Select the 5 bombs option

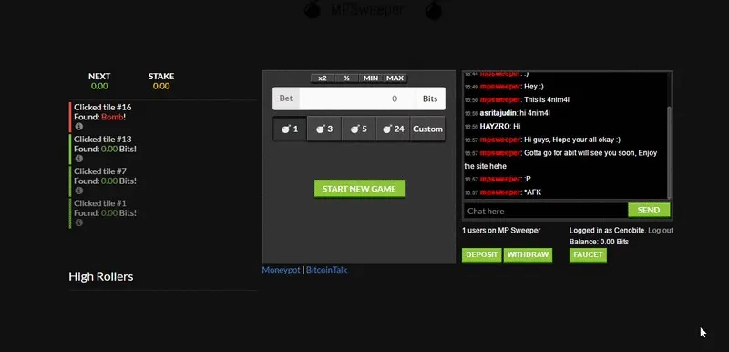click(358, 129)
